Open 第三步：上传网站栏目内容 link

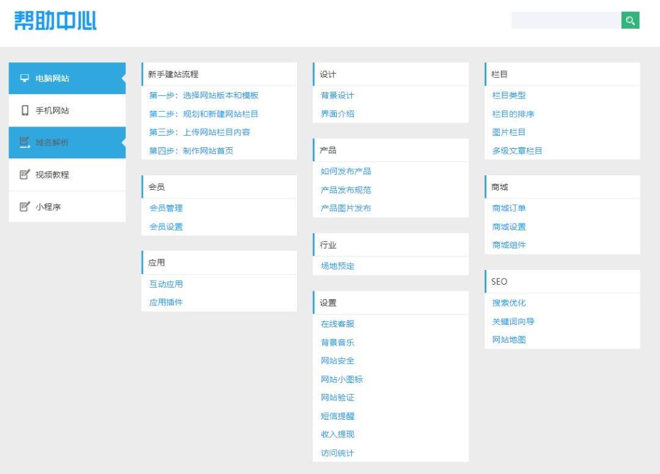pos(199,132)
